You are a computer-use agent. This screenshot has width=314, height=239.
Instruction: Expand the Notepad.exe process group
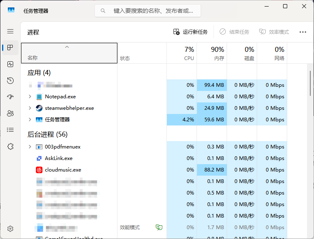tap(30, 97)
